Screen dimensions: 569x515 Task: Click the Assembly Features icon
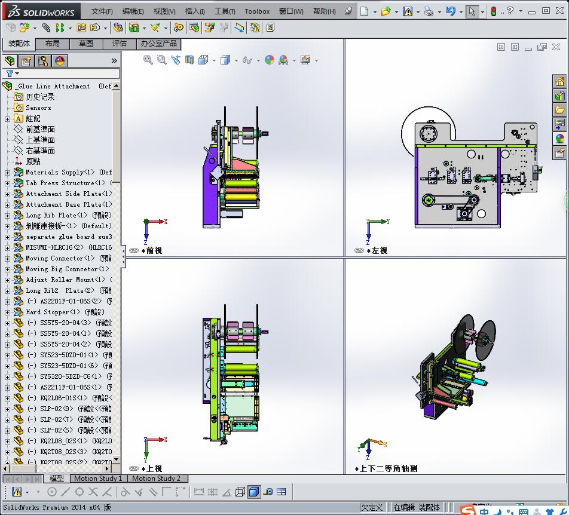(x=134, y=27)
